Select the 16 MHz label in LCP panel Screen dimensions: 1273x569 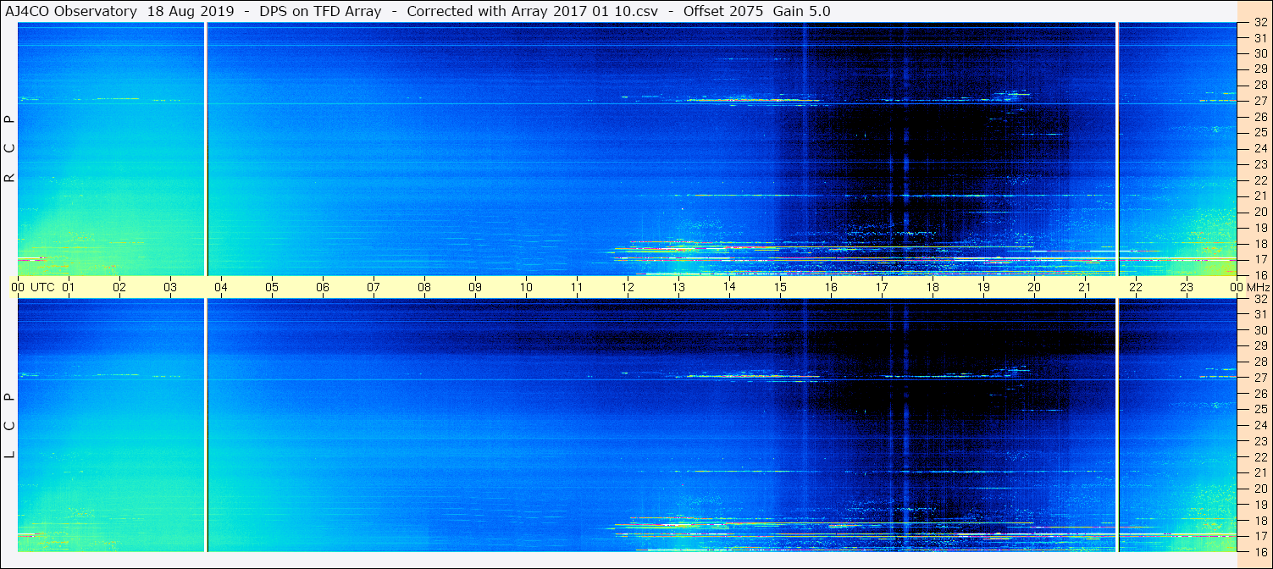tap(1260, 551)
